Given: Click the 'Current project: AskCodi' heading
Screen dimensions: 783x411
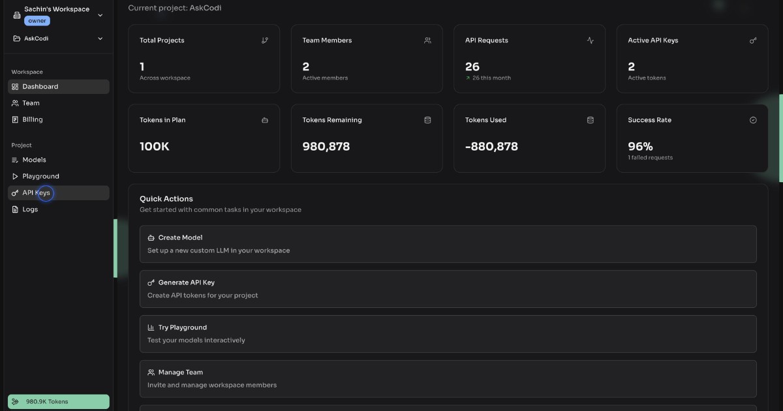Looking at the screenshot, I should [174, 8].
